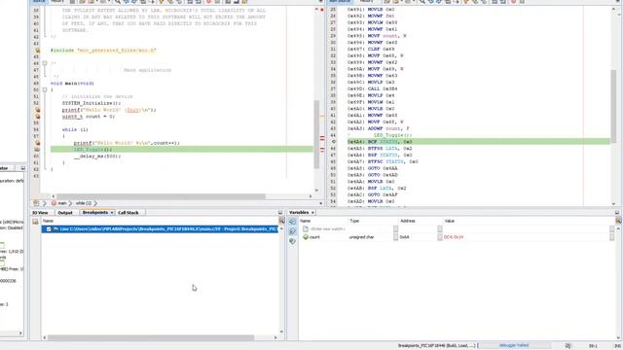Toggle the breakpoint glyph on line 53
The width and height of the screenshot is (623, 350).
click(37, 110)
